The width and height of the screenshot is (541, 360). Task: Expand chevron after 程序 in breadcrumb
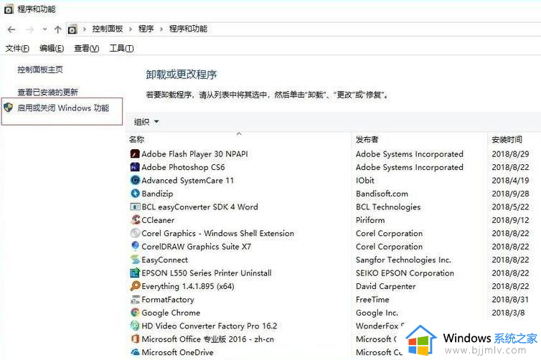point(161,29)
